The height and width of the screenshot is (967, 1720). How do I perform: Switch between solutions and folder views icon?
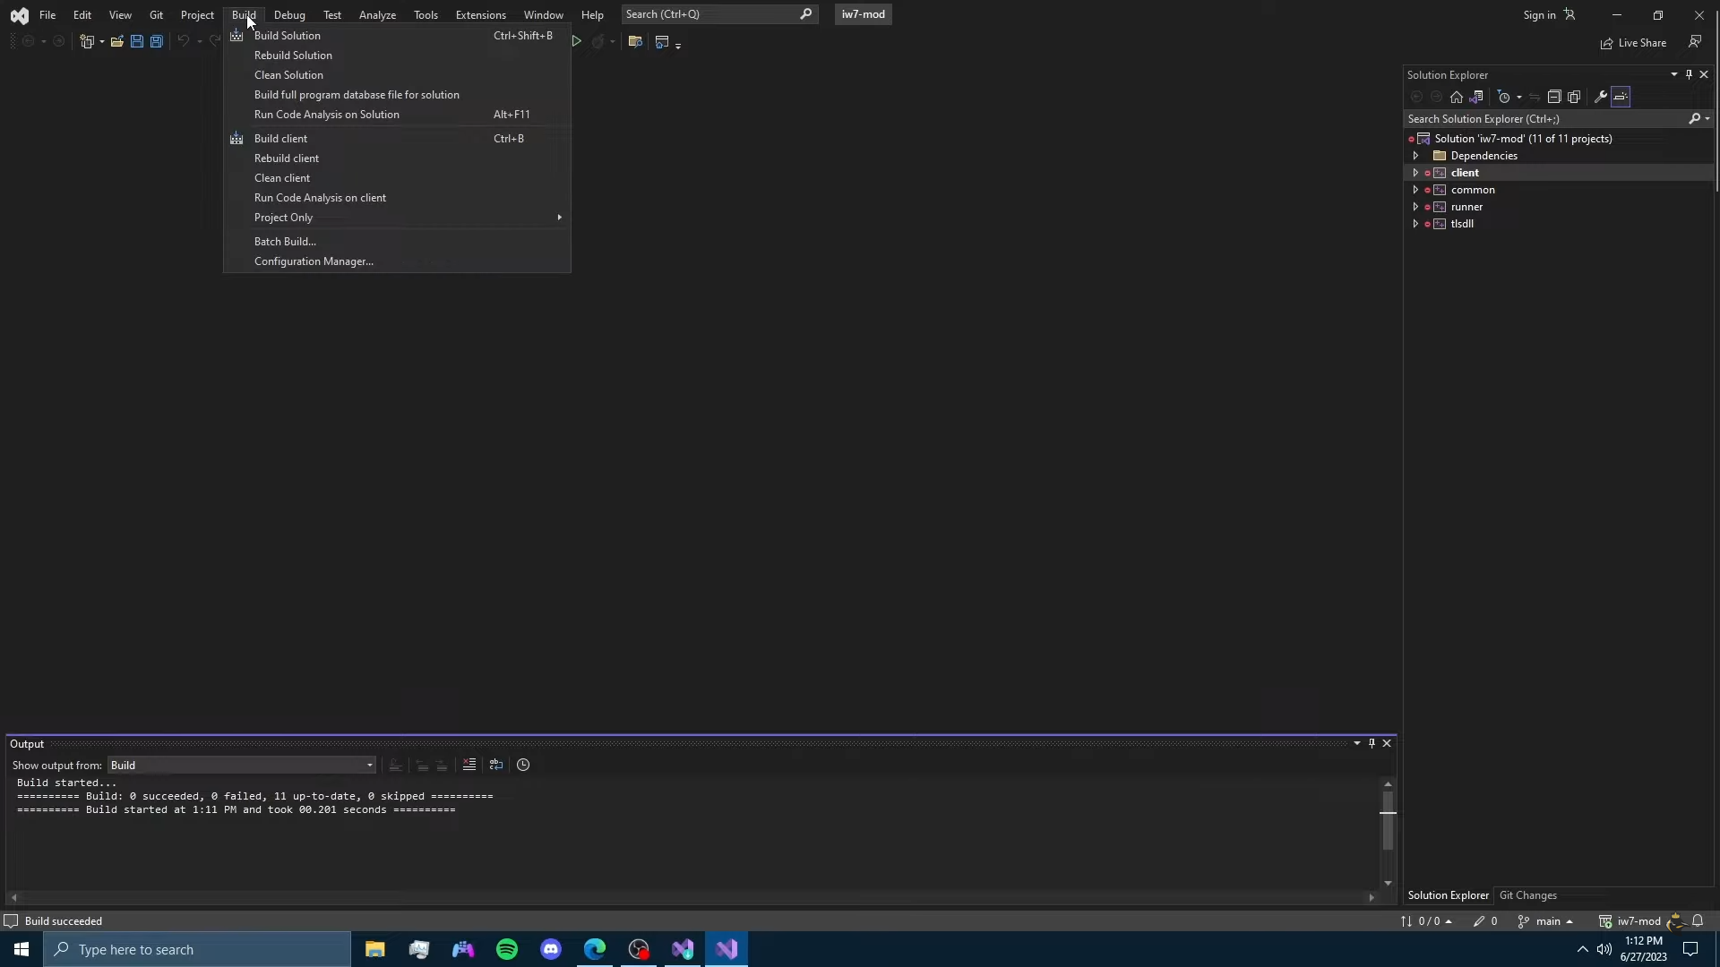click(1476, 98)
